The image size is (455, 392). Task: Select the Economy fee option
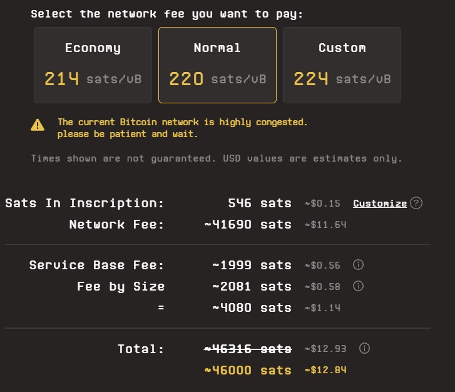[93, 64]
